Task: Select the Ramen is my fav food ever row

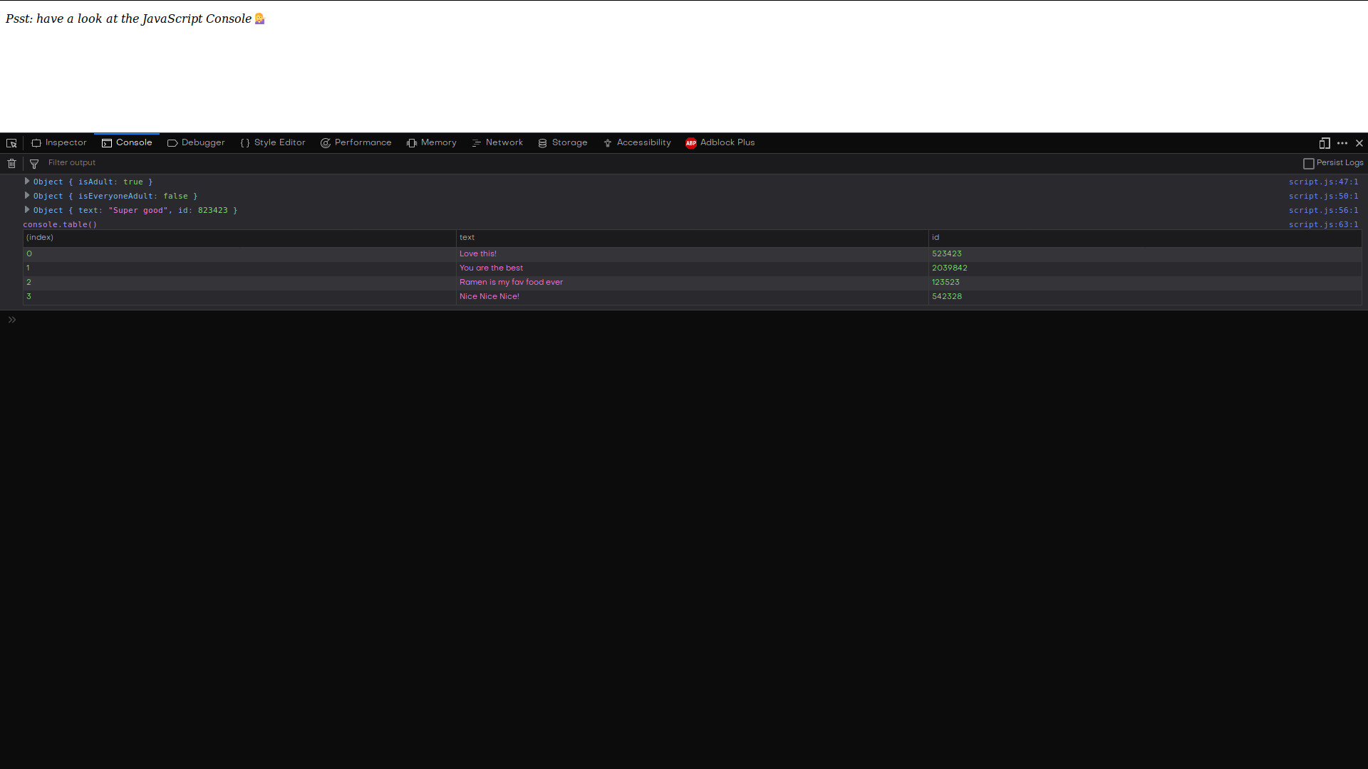Action: coord(511,281)
